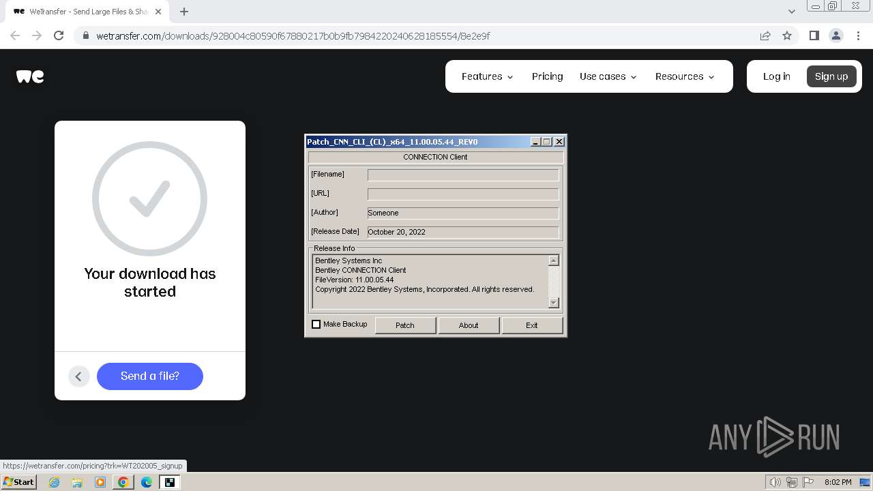Click the back arrow in download card

coord(79,376)
